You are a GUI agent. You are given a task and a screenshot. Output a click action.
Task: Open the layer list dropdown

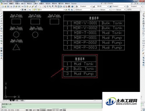point(64,10)
